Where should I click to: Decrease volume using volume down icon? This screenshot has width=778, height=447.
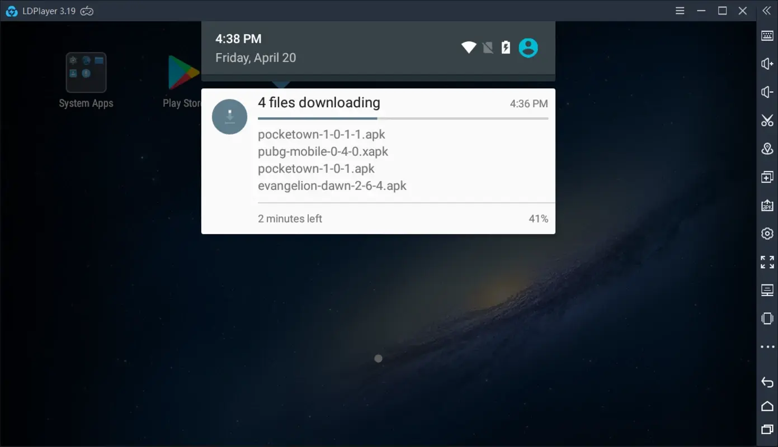pos(767,92)
